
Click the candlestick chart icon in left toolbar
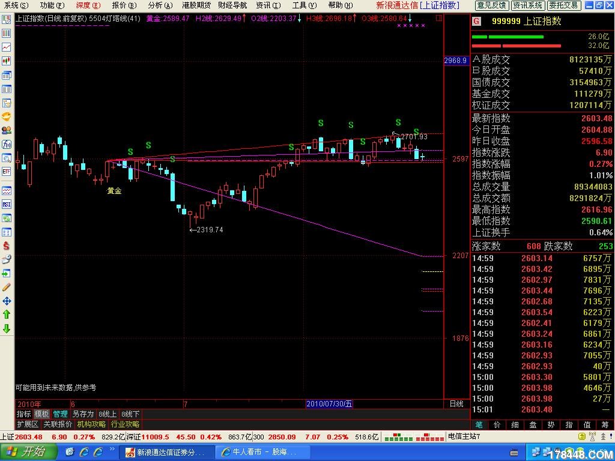point(7,61)
